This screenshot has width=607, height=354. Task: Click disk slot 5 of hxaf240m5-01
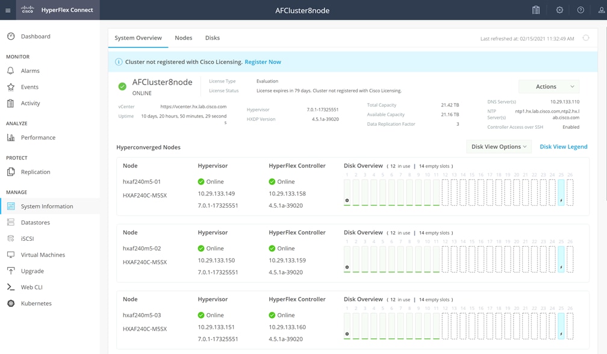coord(382,192)
